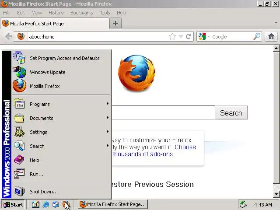Click the Shut Down monitor icon
Viewport: 280px width, 210px height.
19,191
